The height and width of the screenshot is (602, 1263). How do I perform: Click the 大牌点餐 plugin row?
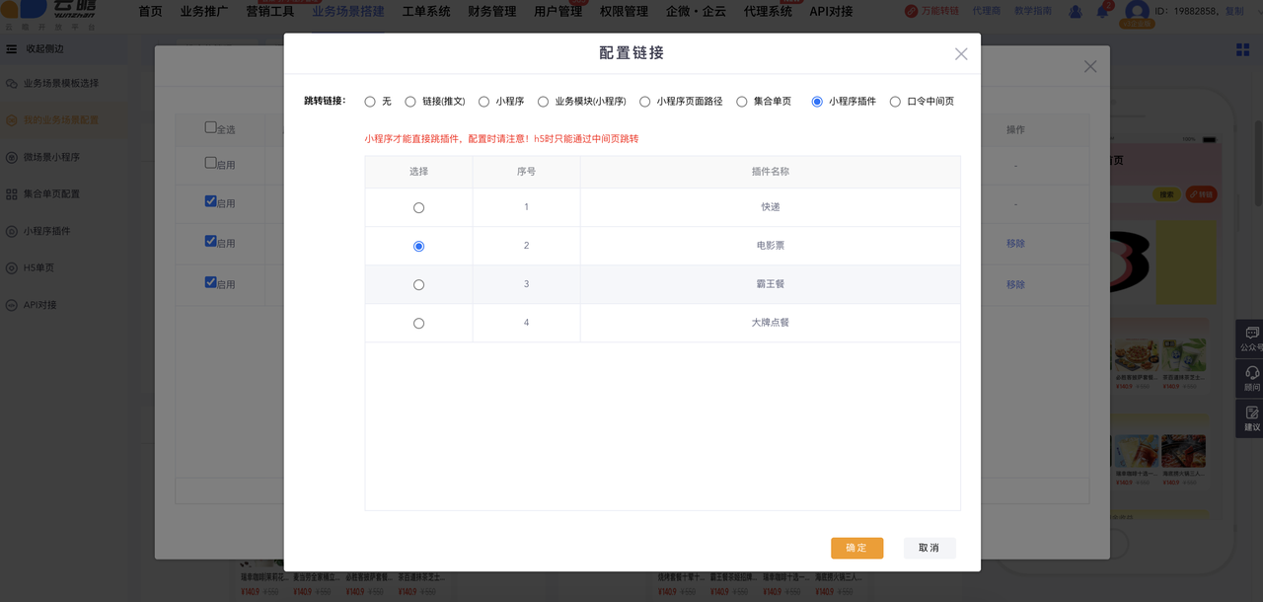pos(770,323)
